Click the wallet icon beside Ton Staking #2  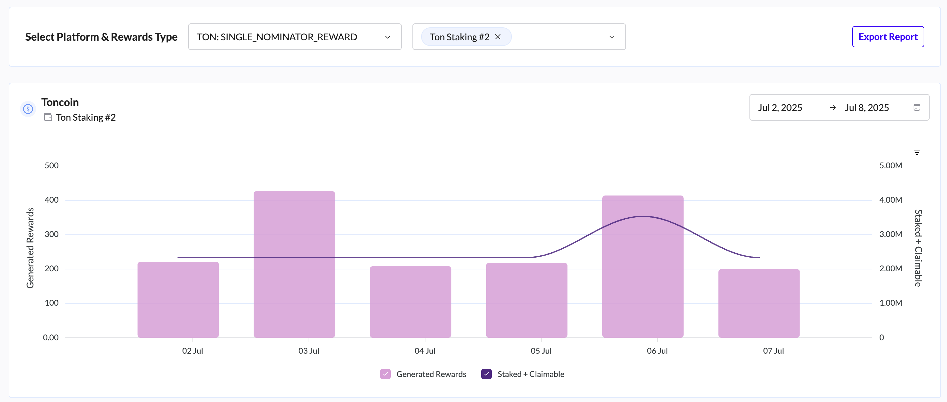48,117
